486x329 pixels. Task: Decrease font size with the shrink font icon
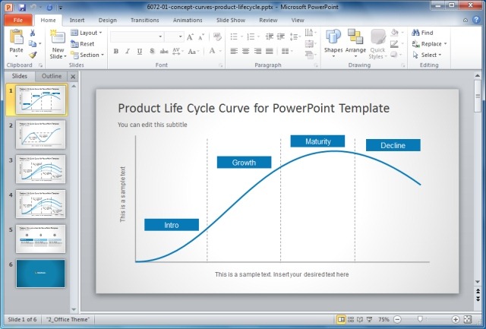coord(201,37)
